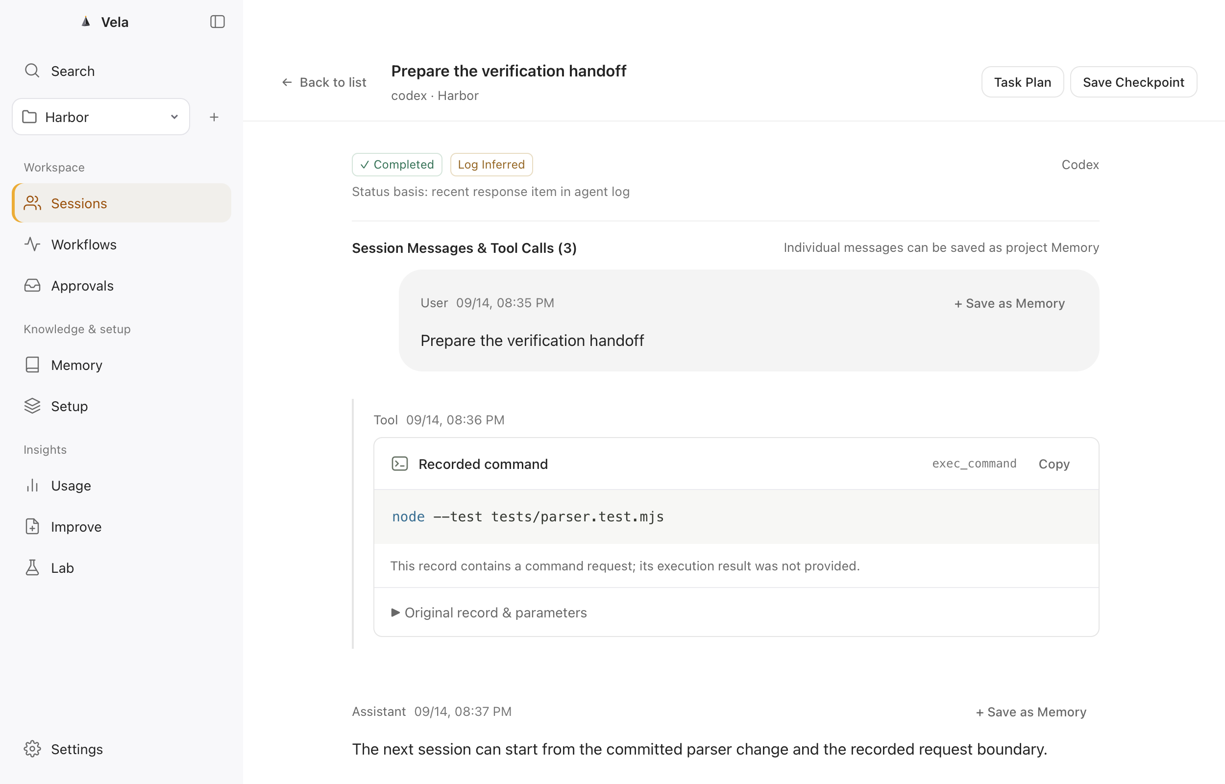Save user message as Memory
The width and height of the screenshot is (1225, 784).
tap(1009, 303)
